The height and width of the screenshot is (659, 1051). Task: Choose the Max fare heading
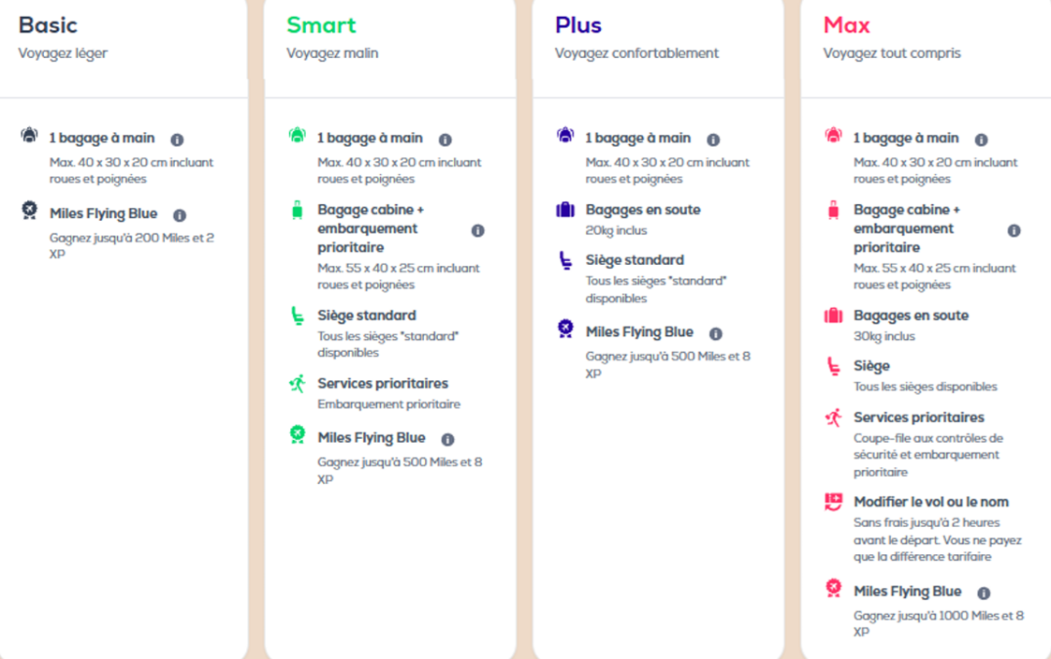click(x=847, y=24)
